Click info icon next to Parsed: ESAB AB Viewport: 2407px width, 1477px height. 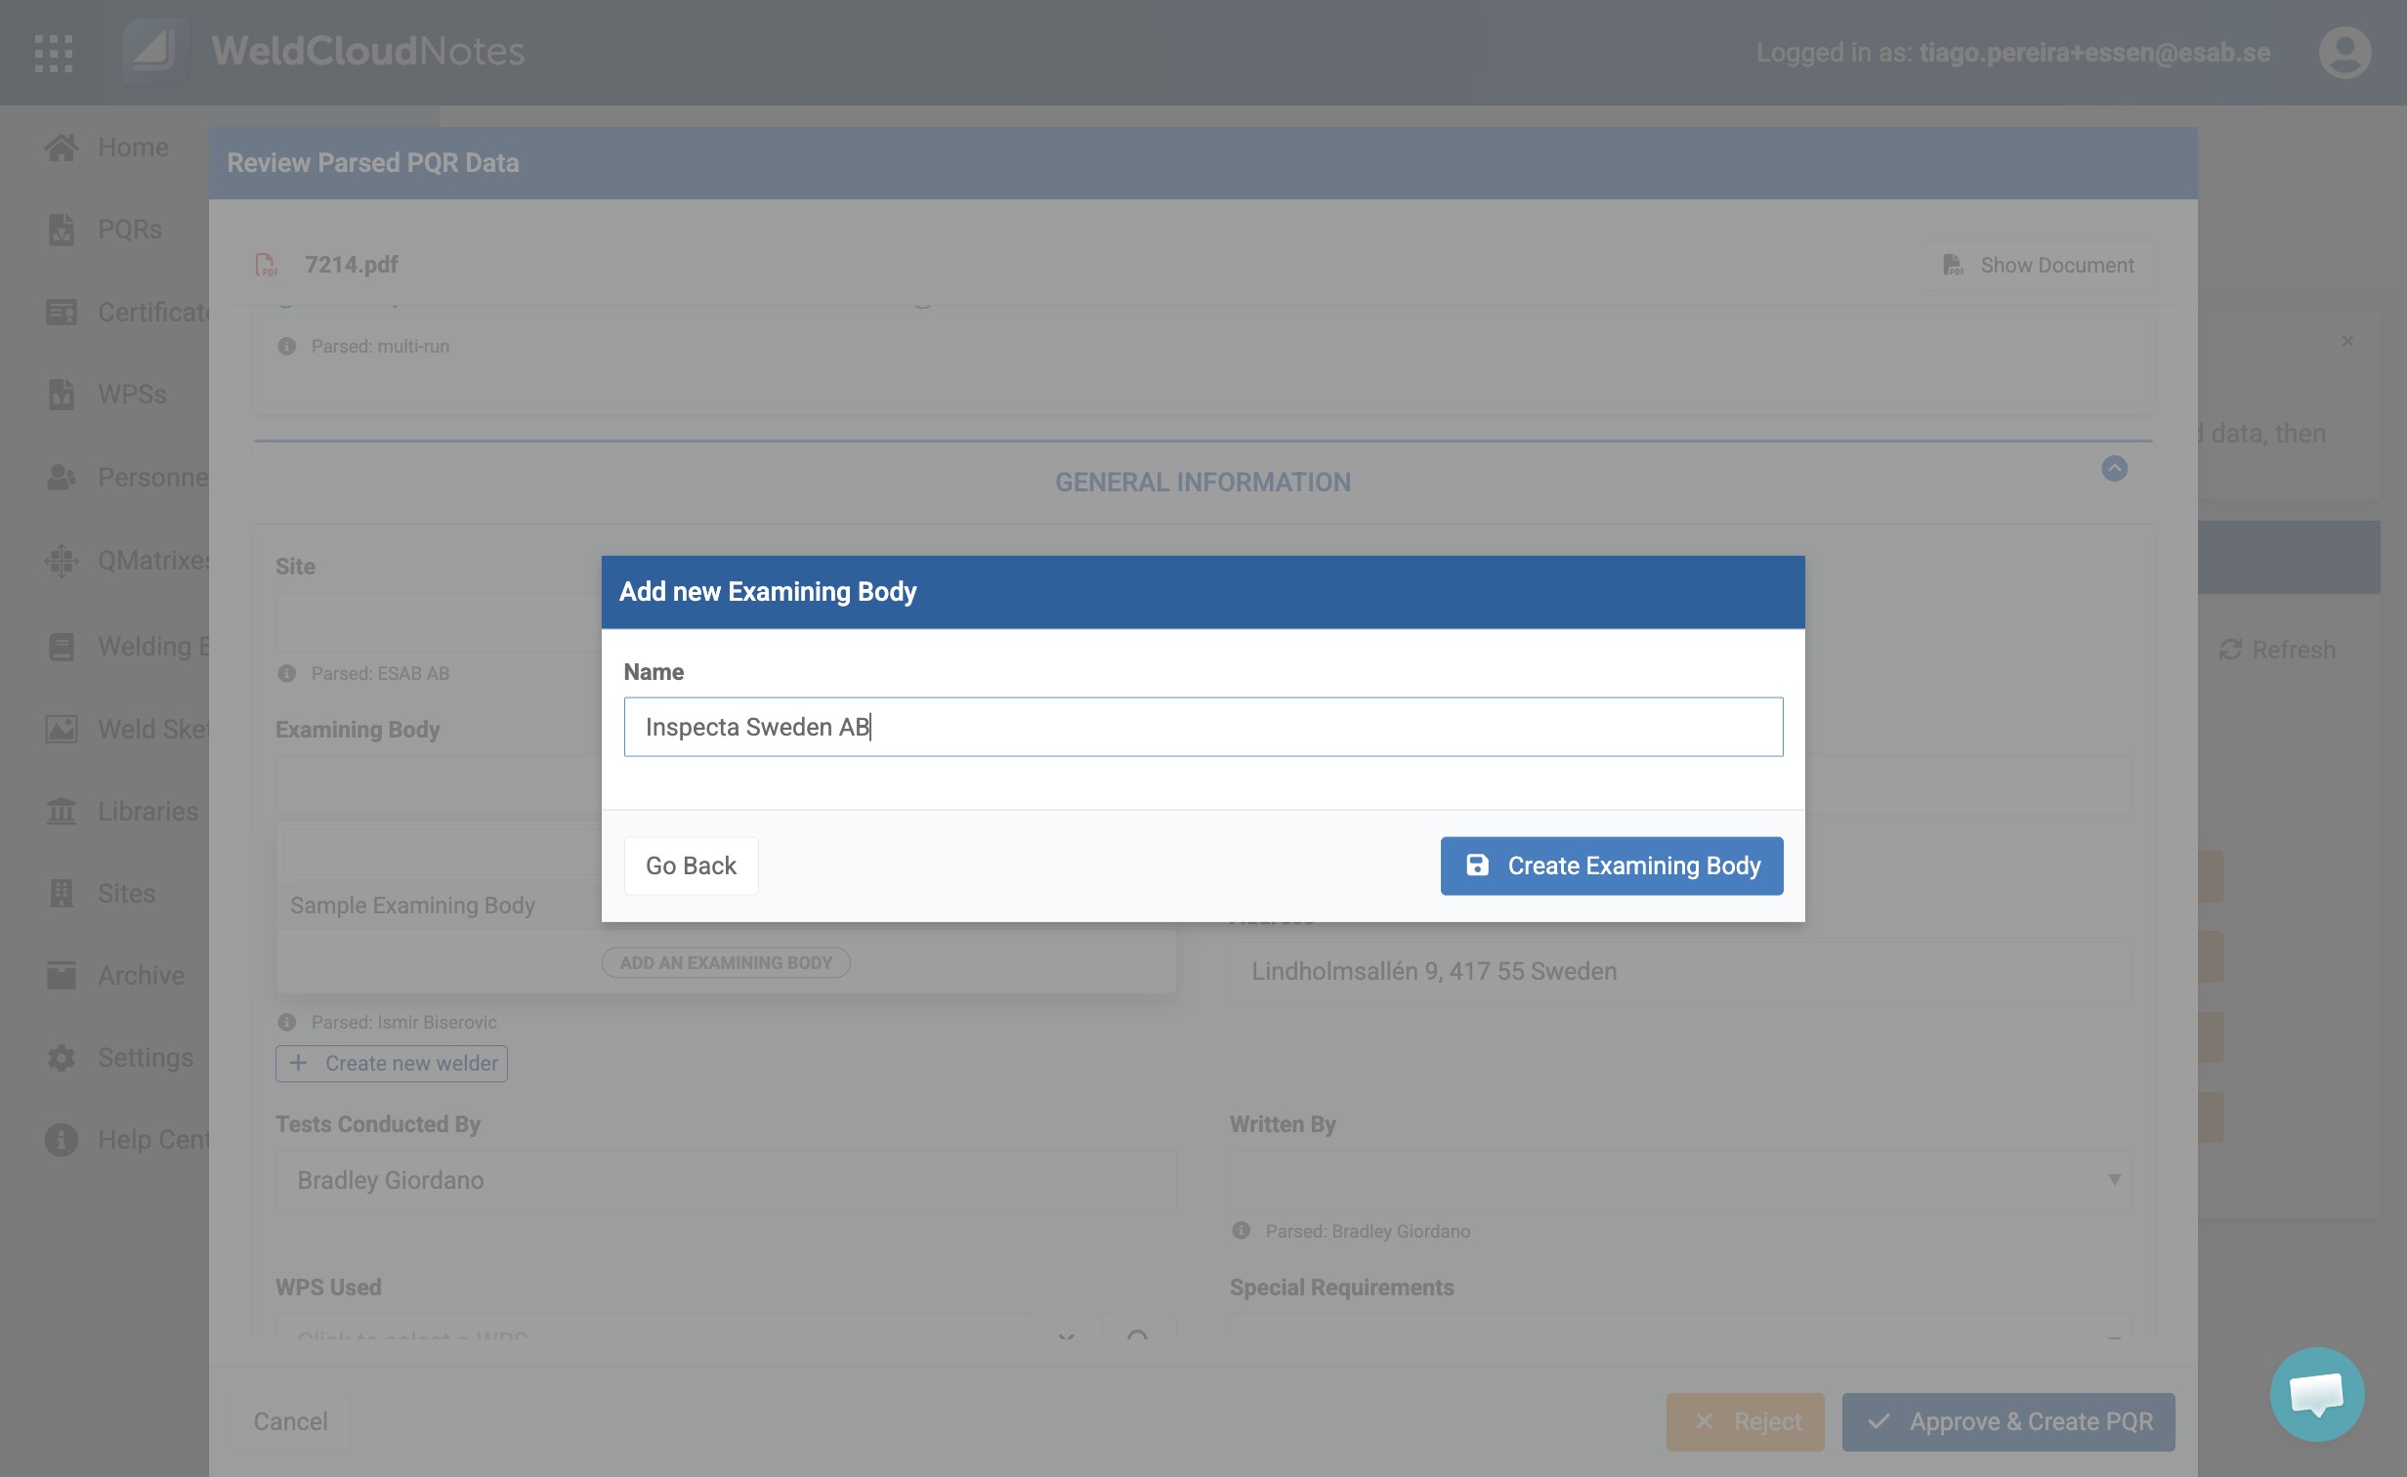click(x=286, y=674)
